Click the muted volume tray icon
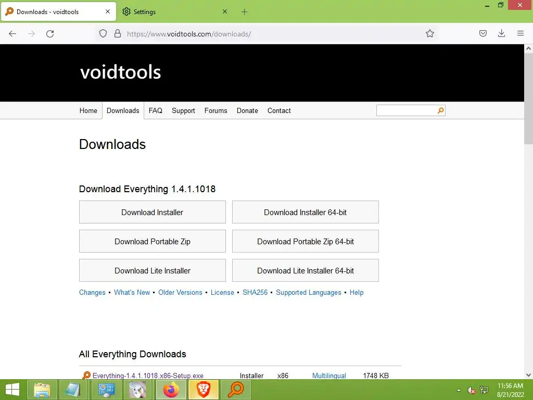 click(471, 390)
